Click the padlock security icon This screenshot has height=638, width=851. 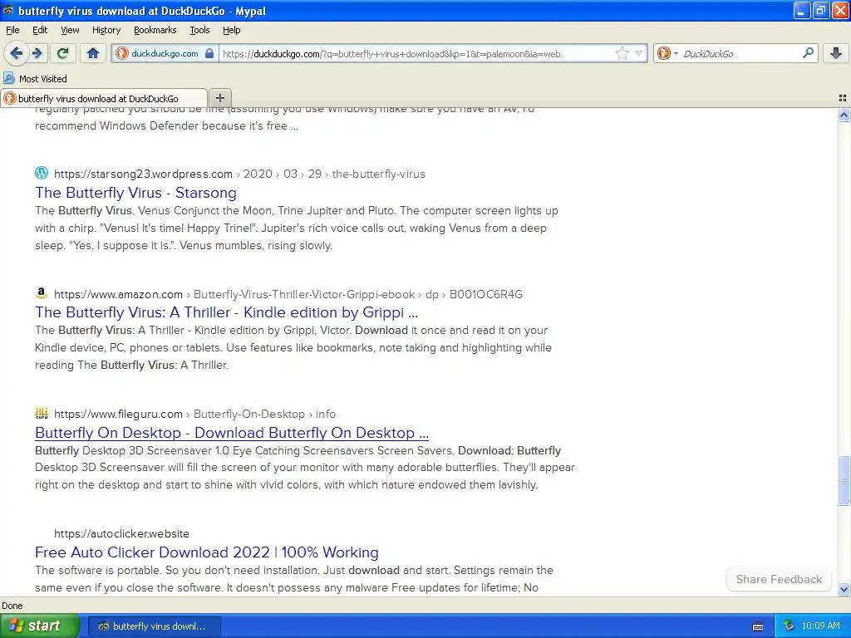209,53
